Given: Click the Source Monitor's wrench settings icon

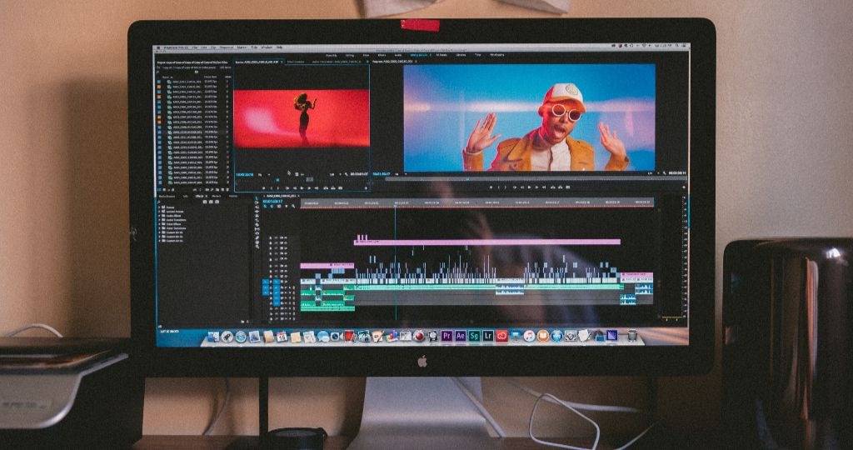Looking at the screenshot, I should (x=346, y=174).
